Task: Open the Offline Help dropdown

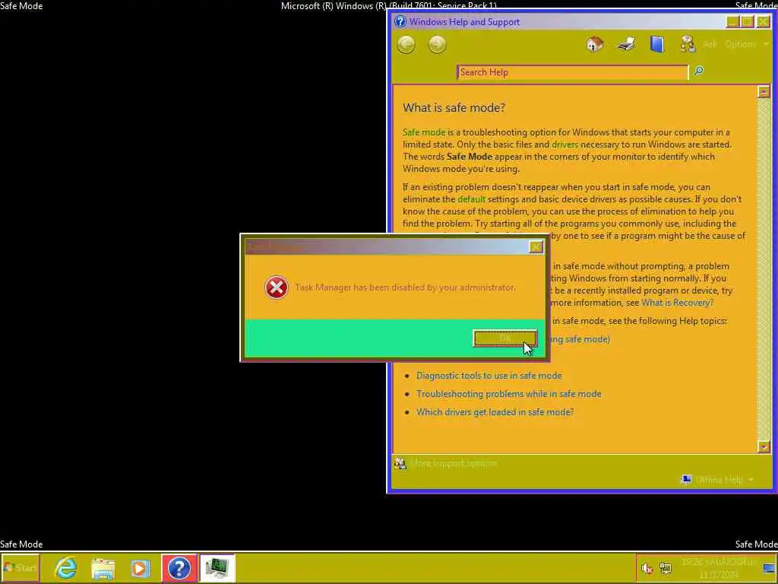Action: [719, 480]
